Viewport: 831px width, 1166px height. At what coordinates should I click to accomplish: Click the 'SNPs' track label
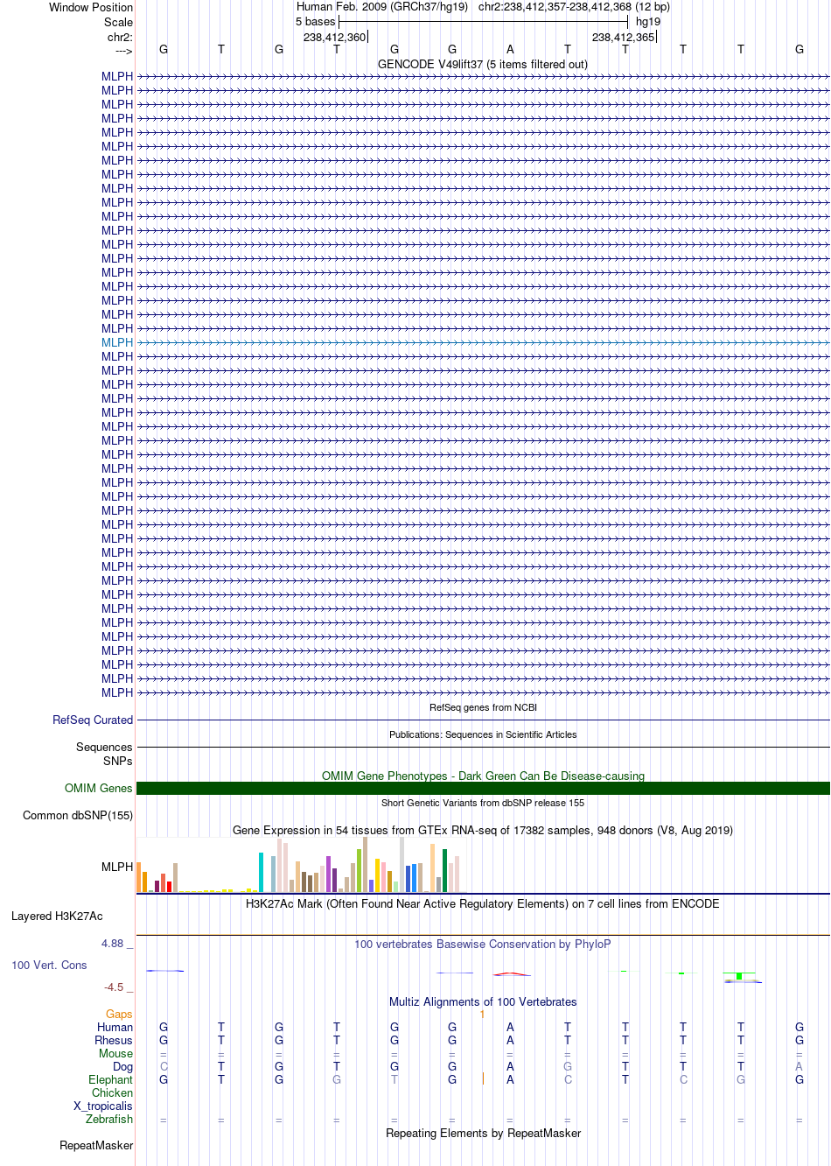[118, 761]
